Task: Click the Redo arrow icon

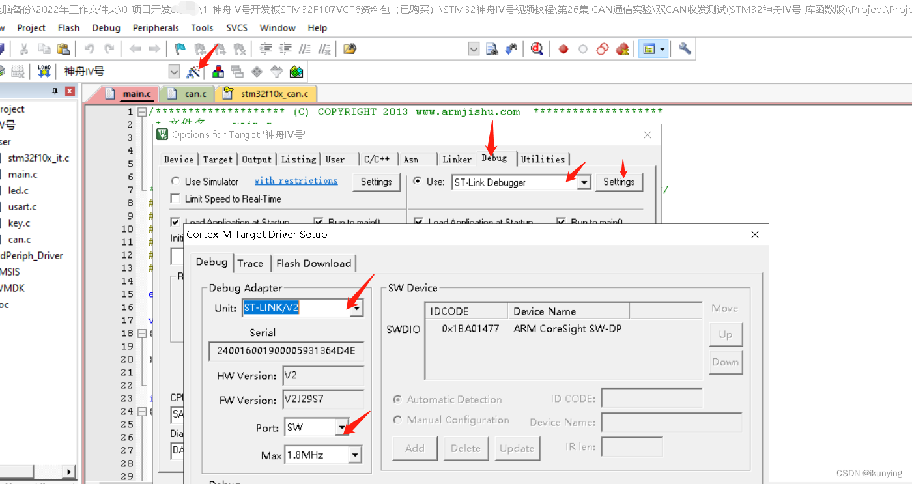Action: click(109, 49)
